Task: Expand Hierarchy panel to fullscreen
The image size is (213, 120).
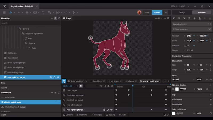Action: coord(59,18)
